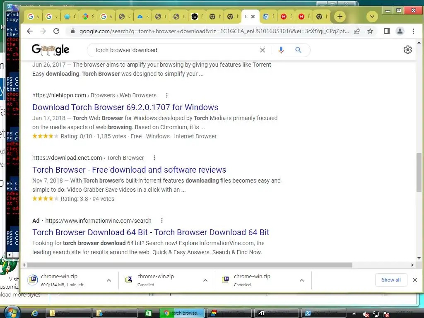Click the muted volume tray icon
Image resolution: width=424 pixels, height=318 pixels.
(x=366, y=314)
